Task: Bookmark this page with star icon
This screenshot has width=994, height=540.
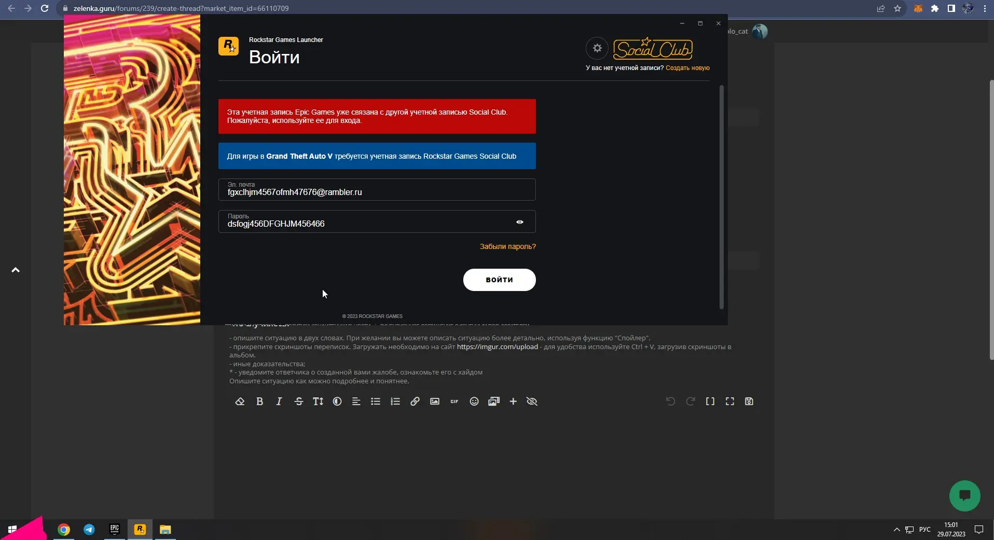Action: 898,8
